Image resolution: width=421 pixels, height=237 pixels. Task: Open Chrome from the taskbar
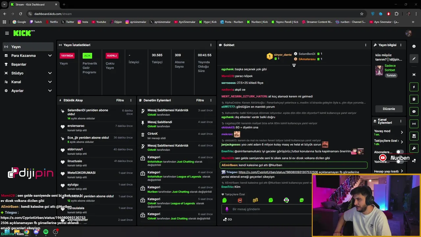pyautogui.click(x=26, y=232)
